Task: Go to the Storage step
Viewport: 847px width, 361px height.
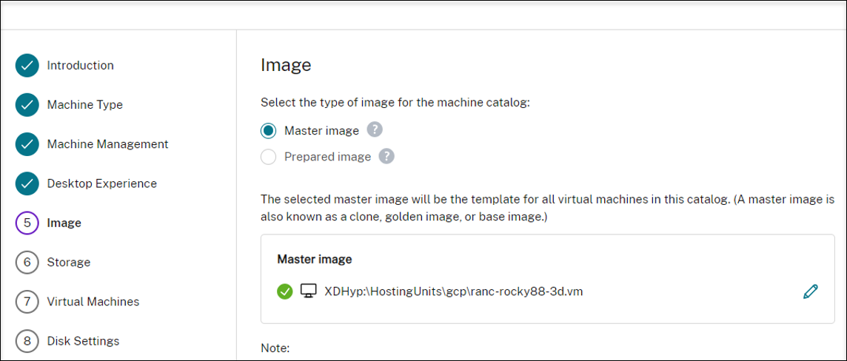Action: pos(69,263)
